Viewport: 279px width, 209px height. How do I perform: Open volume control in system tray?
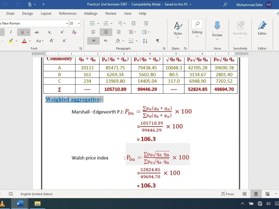click(x=268, y=203)
